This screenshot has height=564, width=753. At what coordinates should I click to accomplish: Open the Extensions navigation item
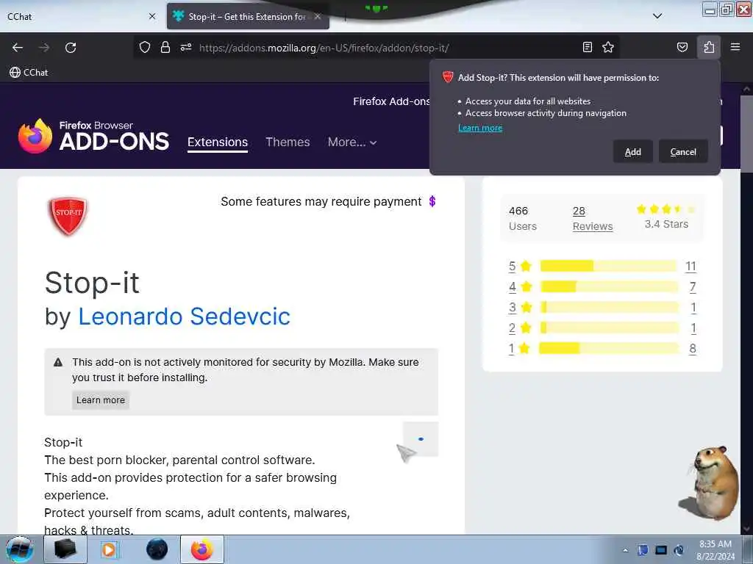click(x=218, y=142)
